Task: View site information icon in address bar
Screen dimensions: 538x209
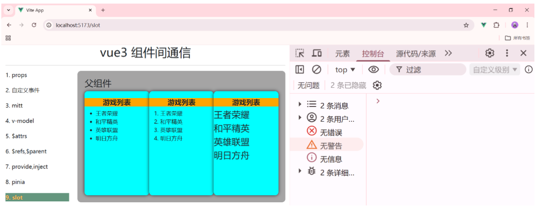Action: [49, 25]
